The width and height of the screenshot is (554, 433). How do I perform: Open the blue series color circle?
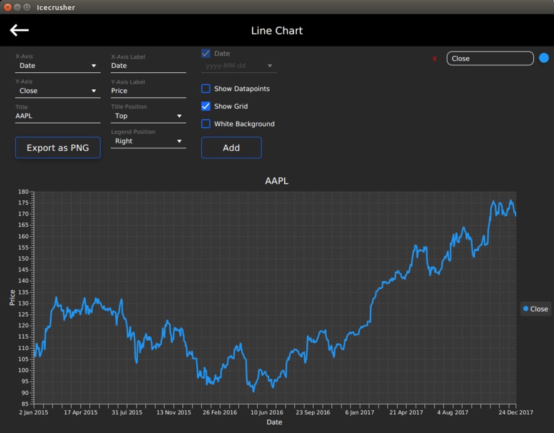pyautogui.click(x=544, y=58)
